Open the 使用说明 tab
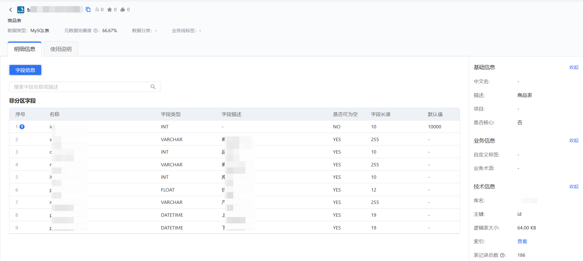Viewport: 583px width, 261px height. point(61,49)
